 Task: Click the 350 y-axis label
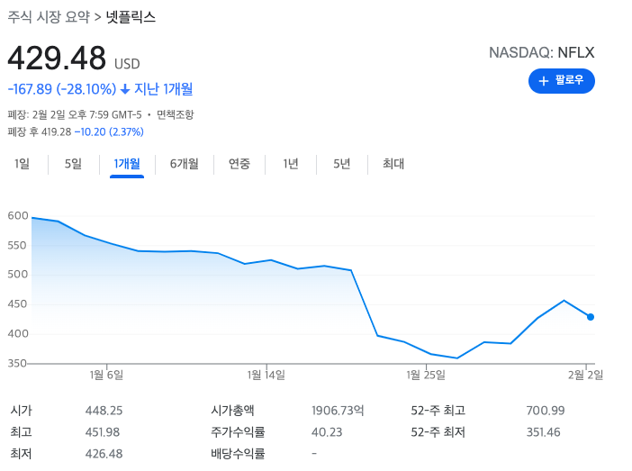click(17, 363)
